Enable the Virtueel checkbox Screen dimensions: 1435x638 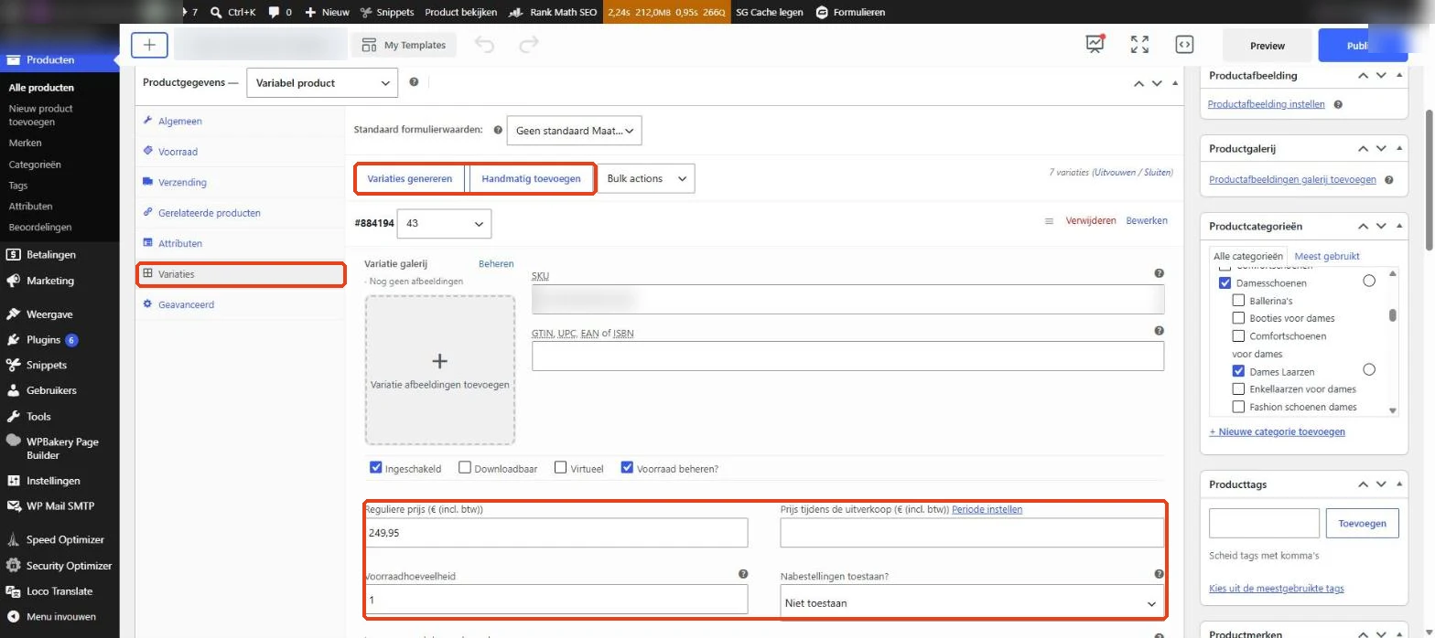click(561, 467)
